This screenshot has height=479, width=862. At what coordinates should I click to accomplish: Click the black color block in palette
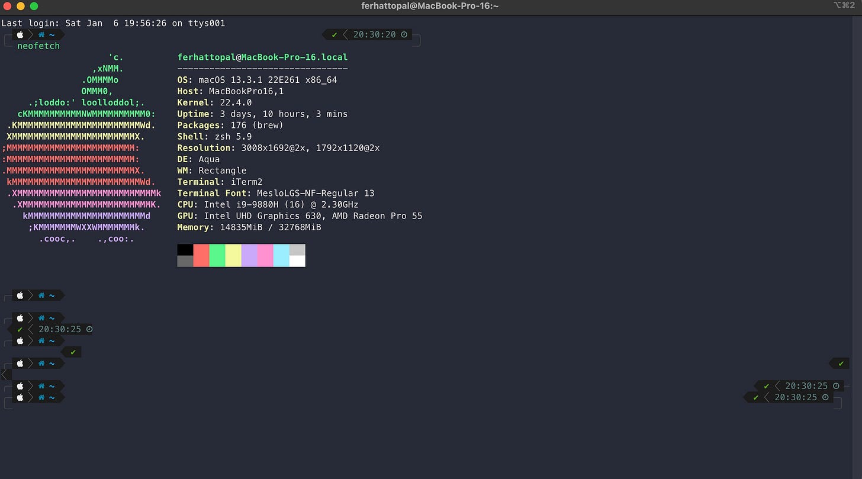click(x=185, y=250)
